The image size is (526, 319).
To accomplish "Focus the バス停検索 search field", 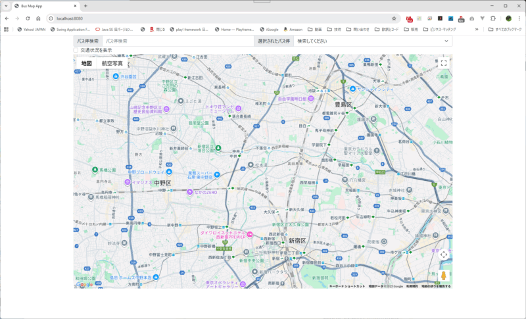I will pyautogui.click(x=178, y=41).
